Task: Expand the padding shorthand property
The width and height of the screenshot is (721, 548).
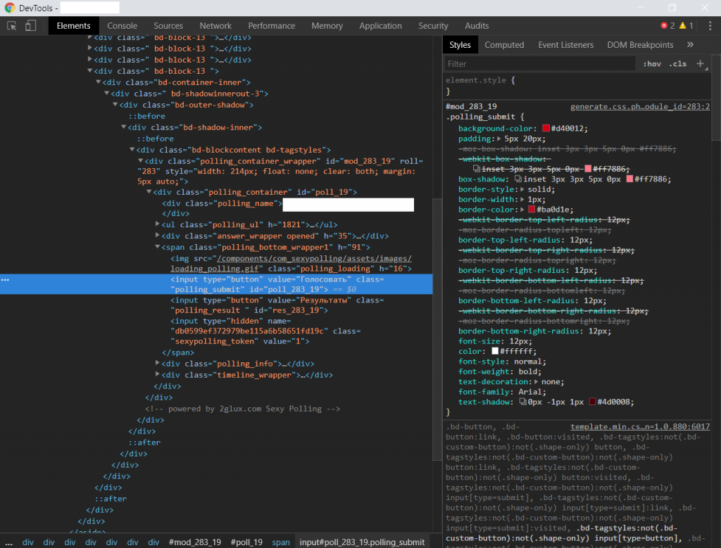Action: pos(499,139)
